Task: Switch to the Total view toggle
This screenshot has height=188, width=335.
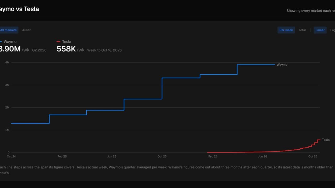Action: (x=302, y=30)
